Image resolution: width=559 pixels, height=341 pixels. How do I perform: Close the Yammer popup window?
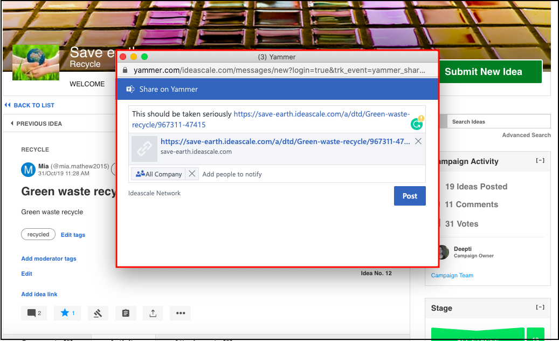pyautogui.click(x=123, y=57)
